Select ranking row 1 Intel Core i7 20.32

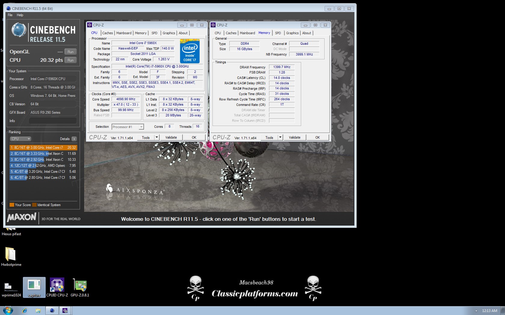44,148
